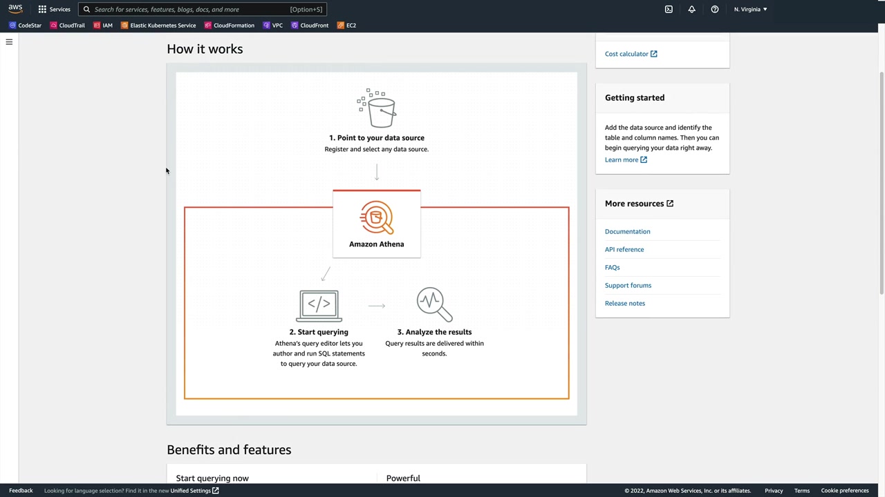The height and width of the screenshot is (497, 885).
Task: Click the CloudFront bookmark icon
Action: [x=295, y=26]
